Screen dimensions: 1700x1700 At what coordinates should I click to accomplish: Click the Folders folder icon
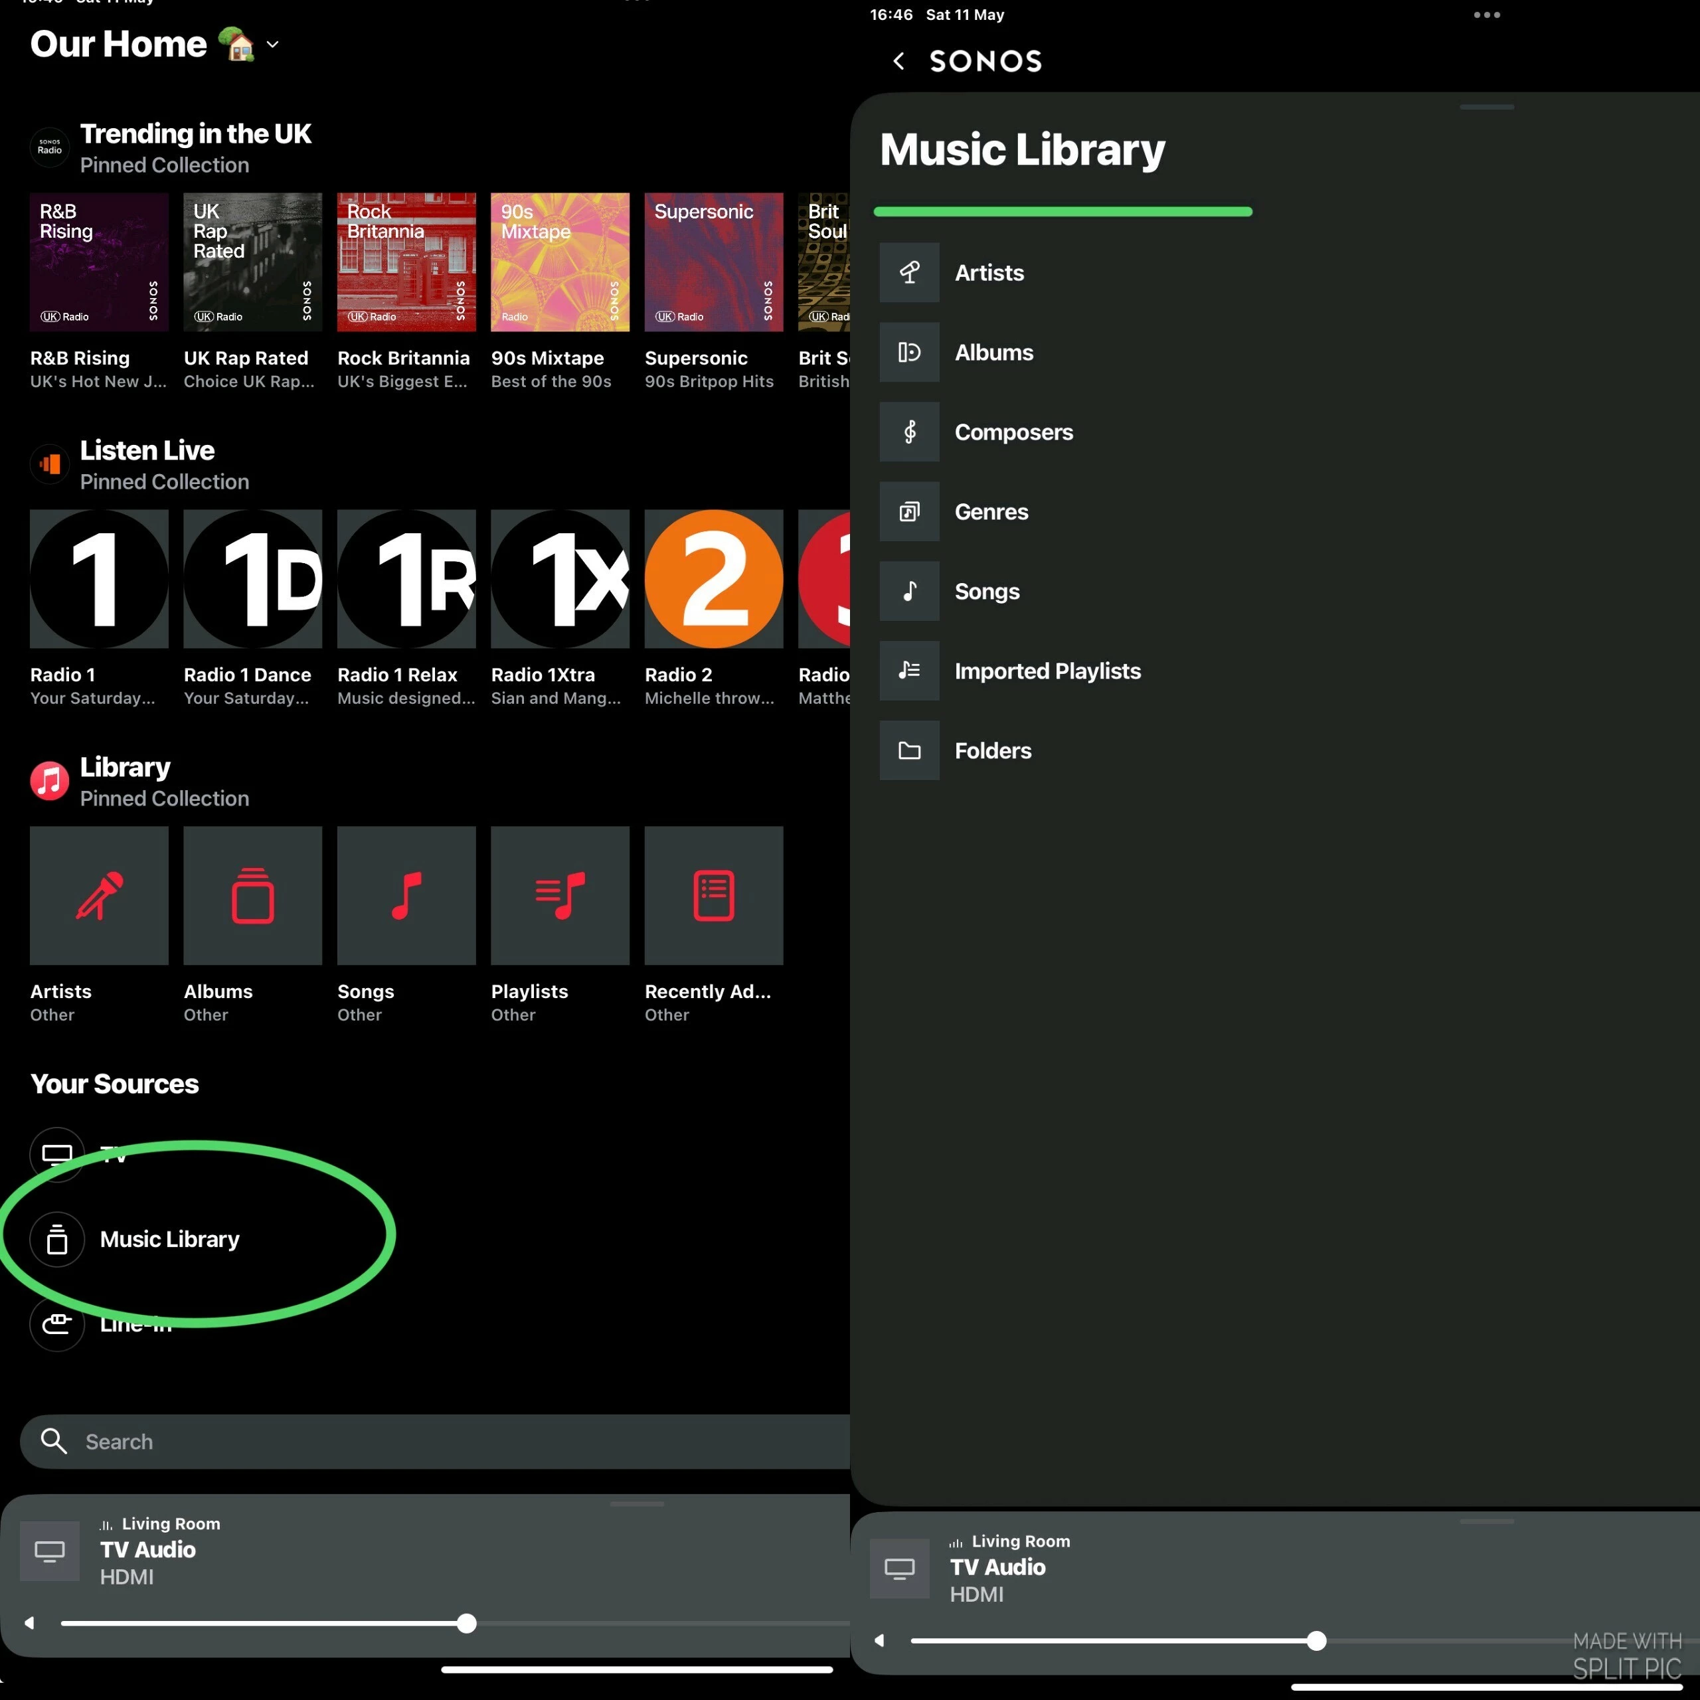[910, 750]
